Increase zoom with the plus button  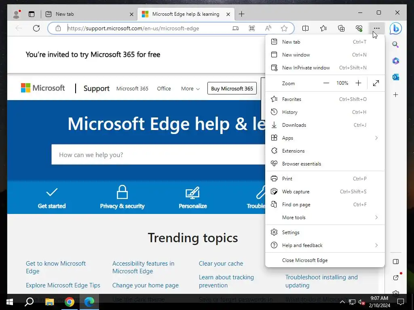[x=358, y=83]
